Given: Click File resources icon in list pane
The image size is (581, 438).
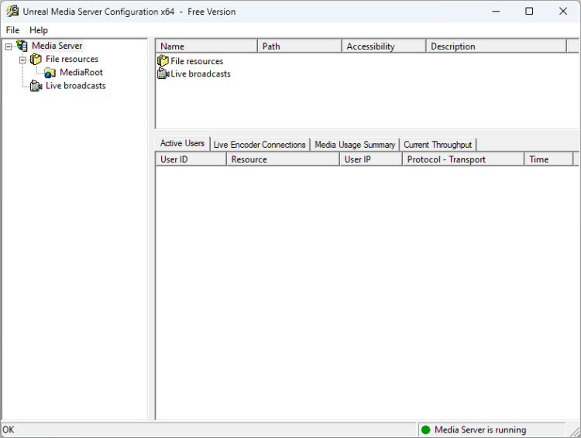Looking at the screenshot, I should click(163, 60).
